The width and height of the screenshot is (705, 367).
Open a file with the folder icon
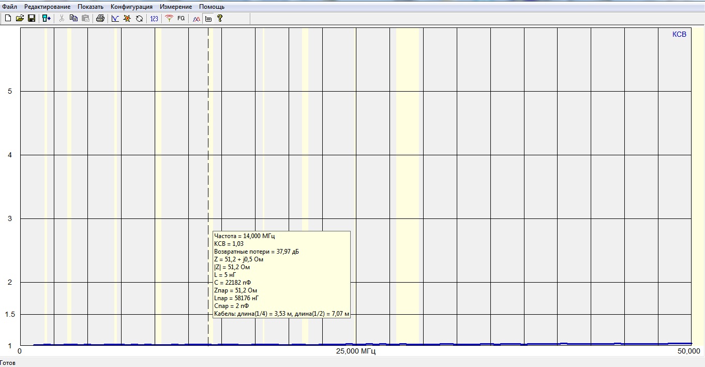[20, 18]
